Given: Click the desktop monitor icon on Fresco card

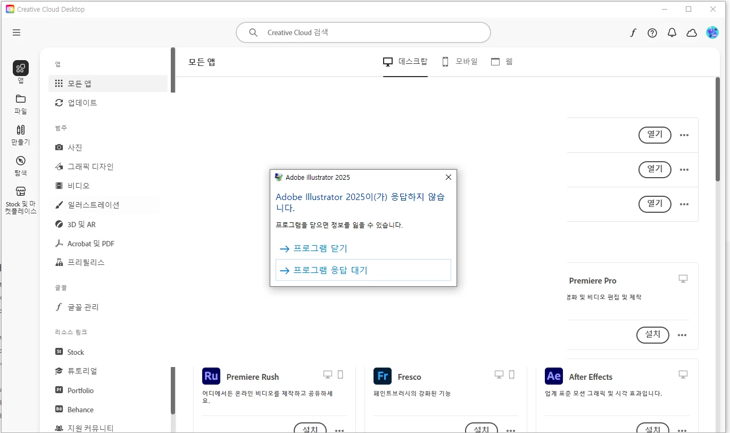Looking at the screenshot, I should pos(499,374).
